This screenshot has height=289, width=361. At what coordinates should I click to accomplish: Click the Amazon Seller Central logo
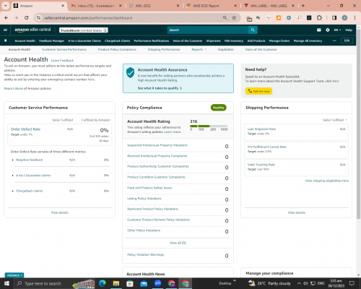pyautogui.click(x=32, y=30)
